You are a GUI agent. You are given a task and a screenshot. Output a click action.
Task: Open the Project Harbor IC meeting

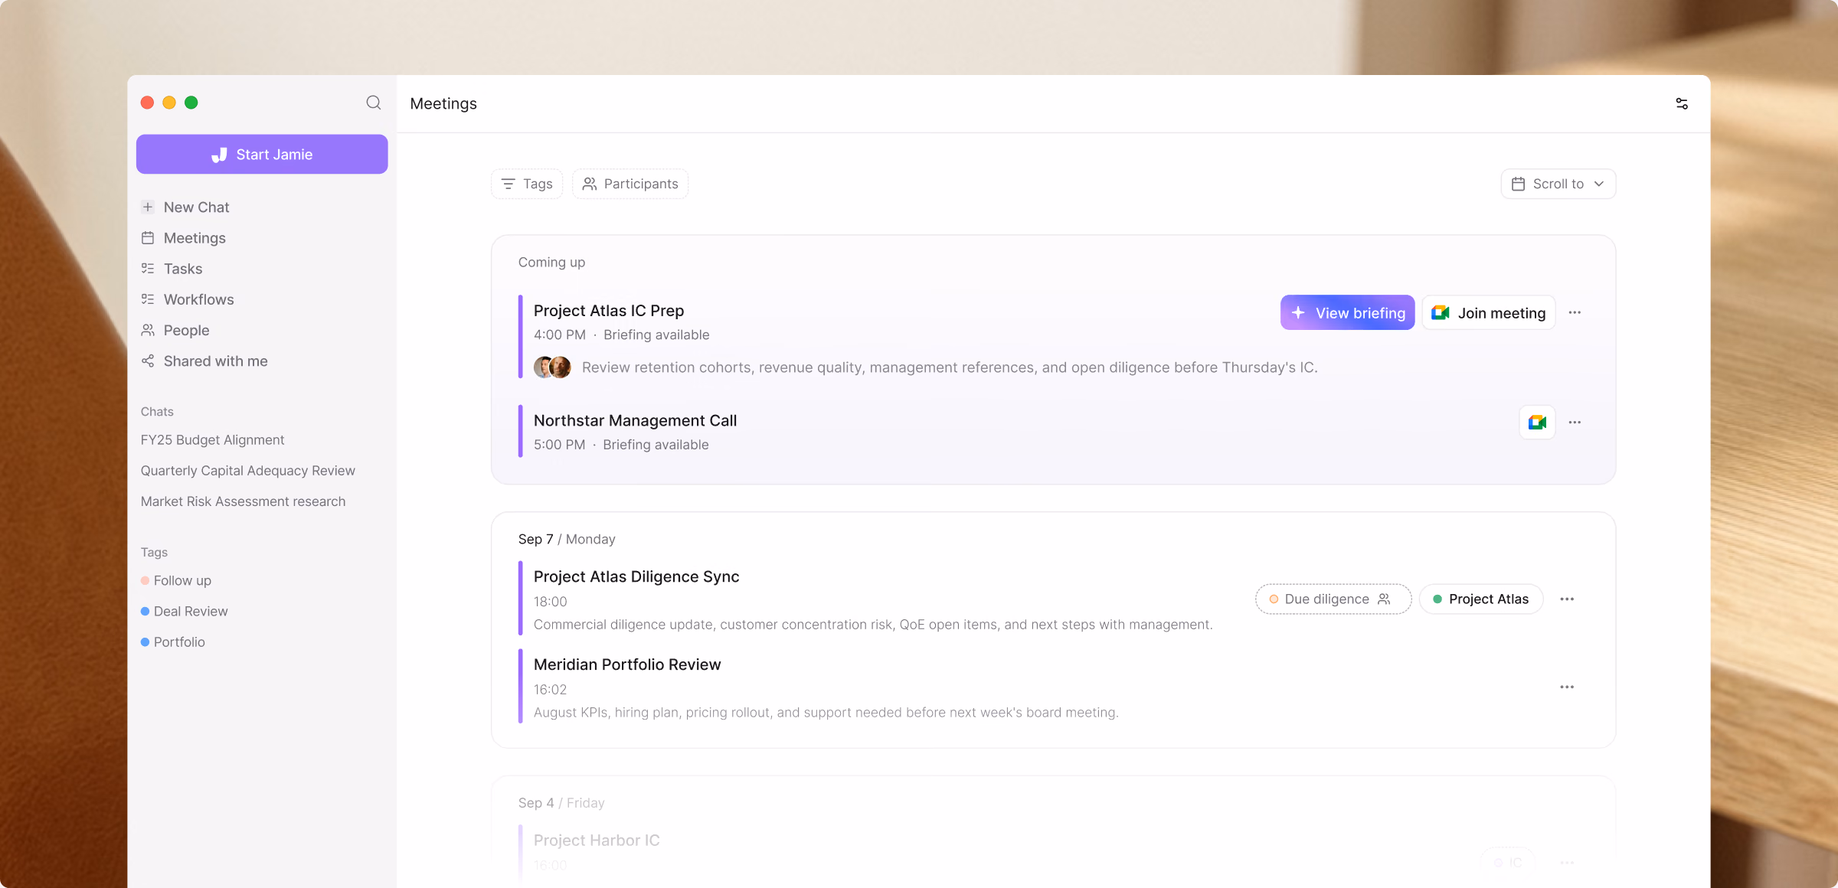click(x=597, y=841)
